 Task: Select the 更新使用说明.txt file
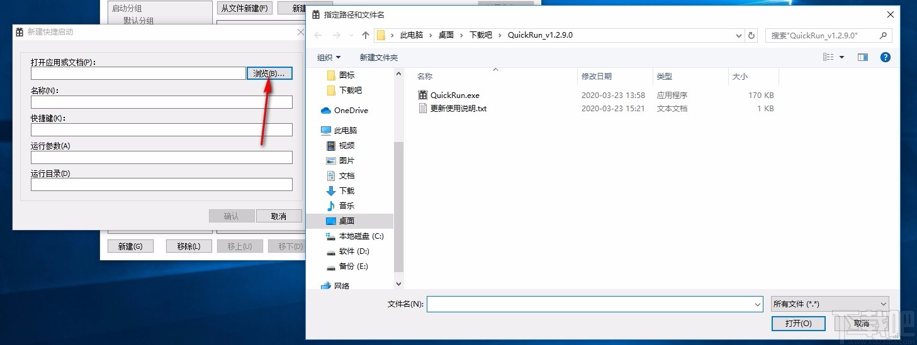click(458, 109)
